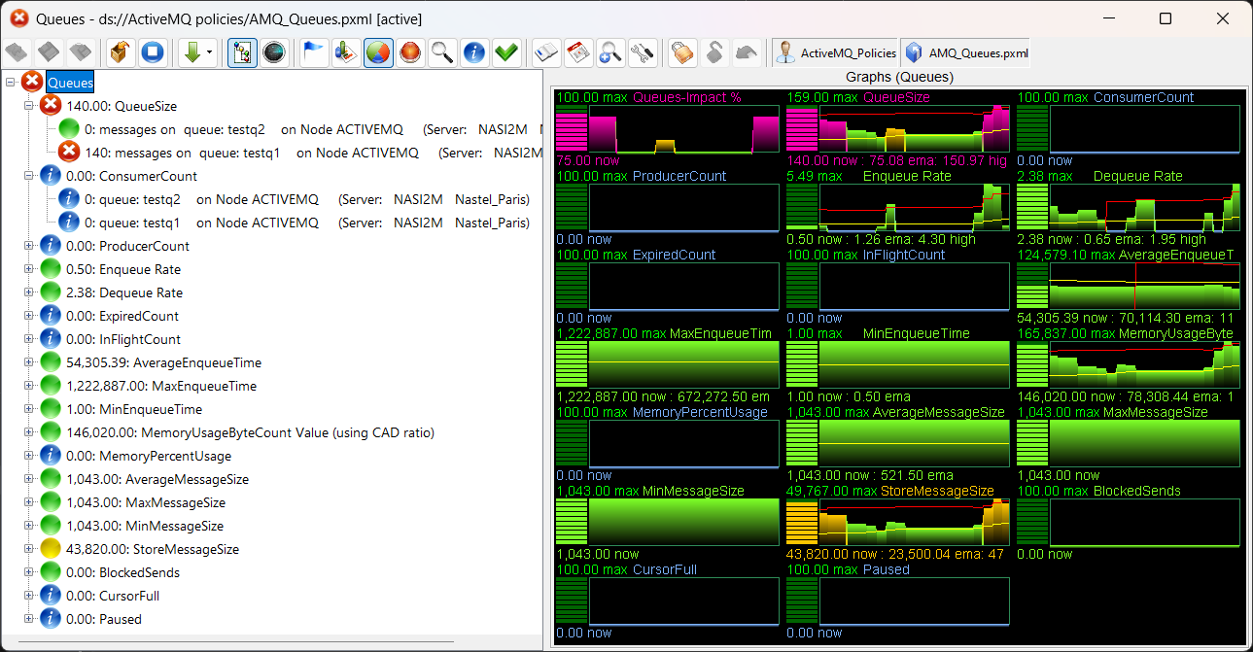Collapse the Queues root node
Image resolution: width=1253 pixels, height=652 pixels.
11,83
